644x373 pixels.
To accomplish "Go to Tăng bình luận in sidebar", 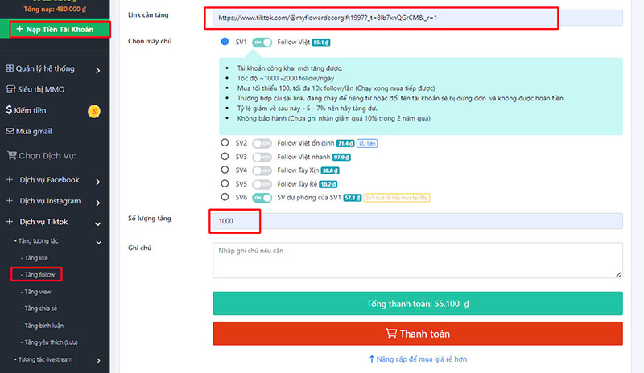I will [45, 326].
